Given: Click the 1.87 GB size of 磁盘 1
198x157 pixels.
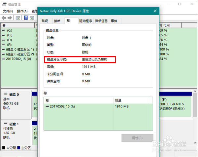Looking at the screenshot, I should point(9,133).
